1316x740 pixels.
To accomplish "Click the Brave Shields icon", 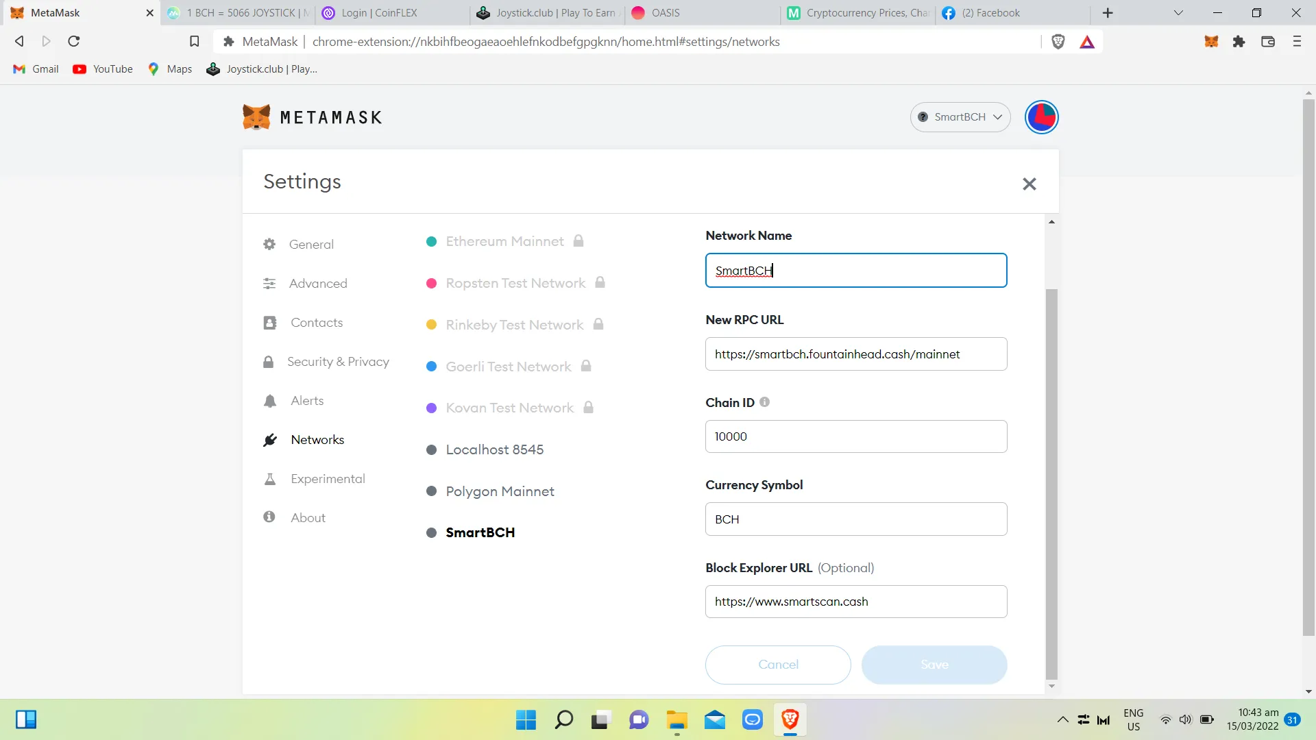I will pyautogui.click(x=1058, y=42).
